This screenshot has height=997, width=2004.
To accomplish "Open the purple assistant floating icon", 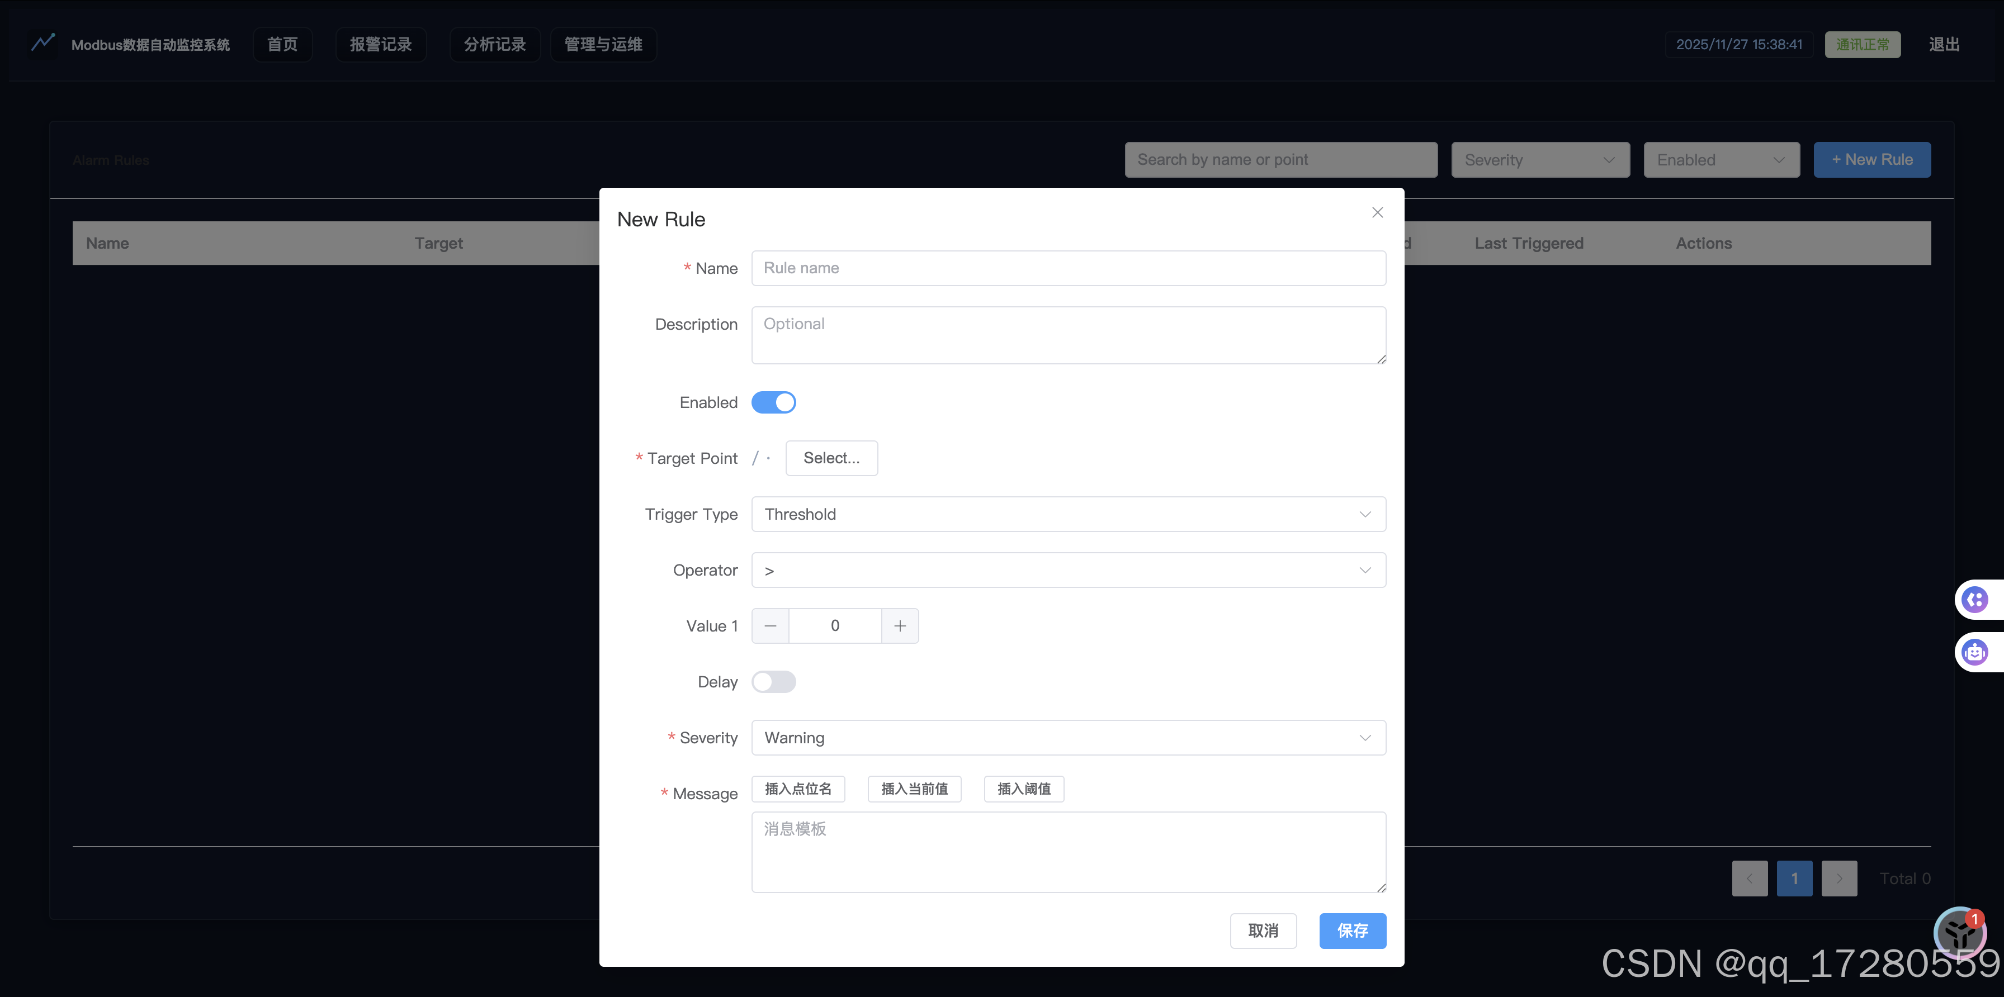I will coord(1974,600).
